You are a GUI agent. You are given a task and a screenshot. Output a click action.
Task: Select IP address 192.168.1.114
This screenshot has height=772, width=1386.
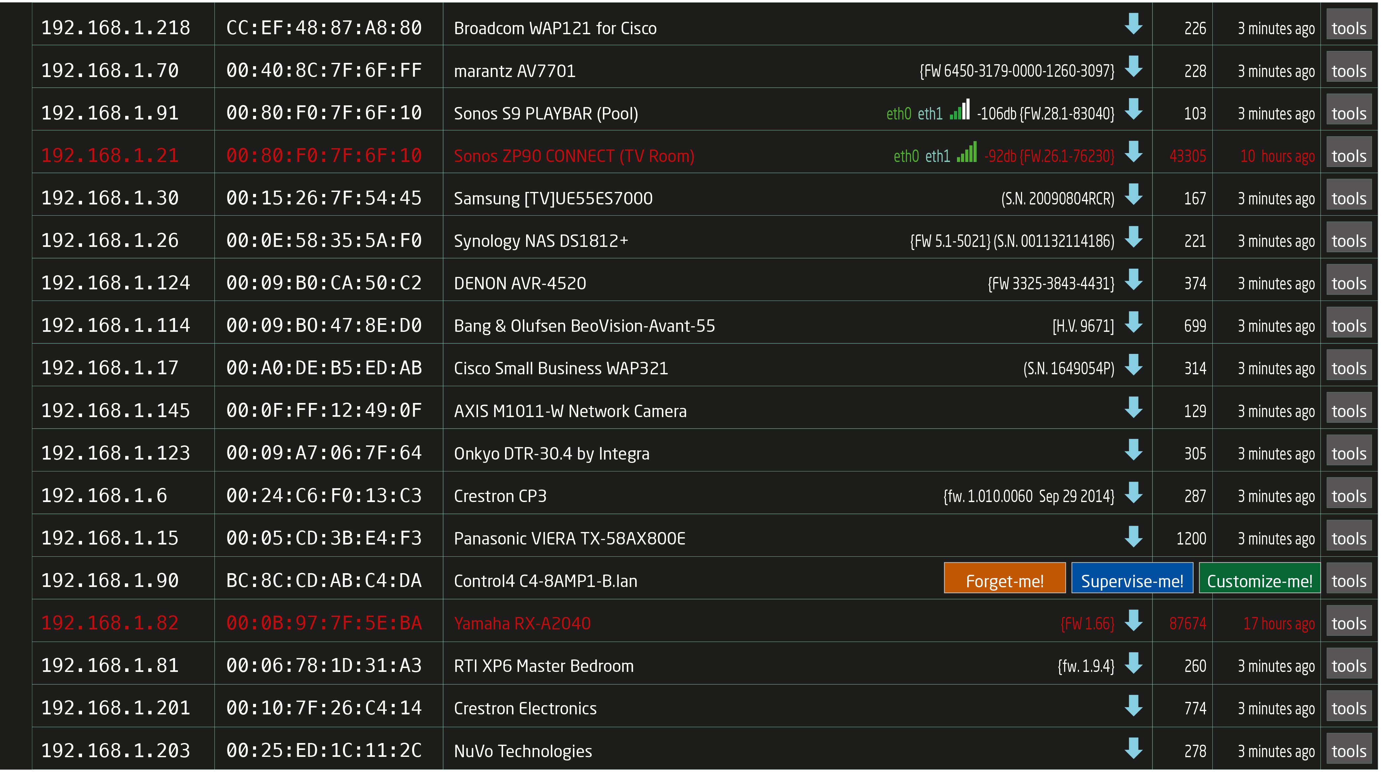pos(116,326)
